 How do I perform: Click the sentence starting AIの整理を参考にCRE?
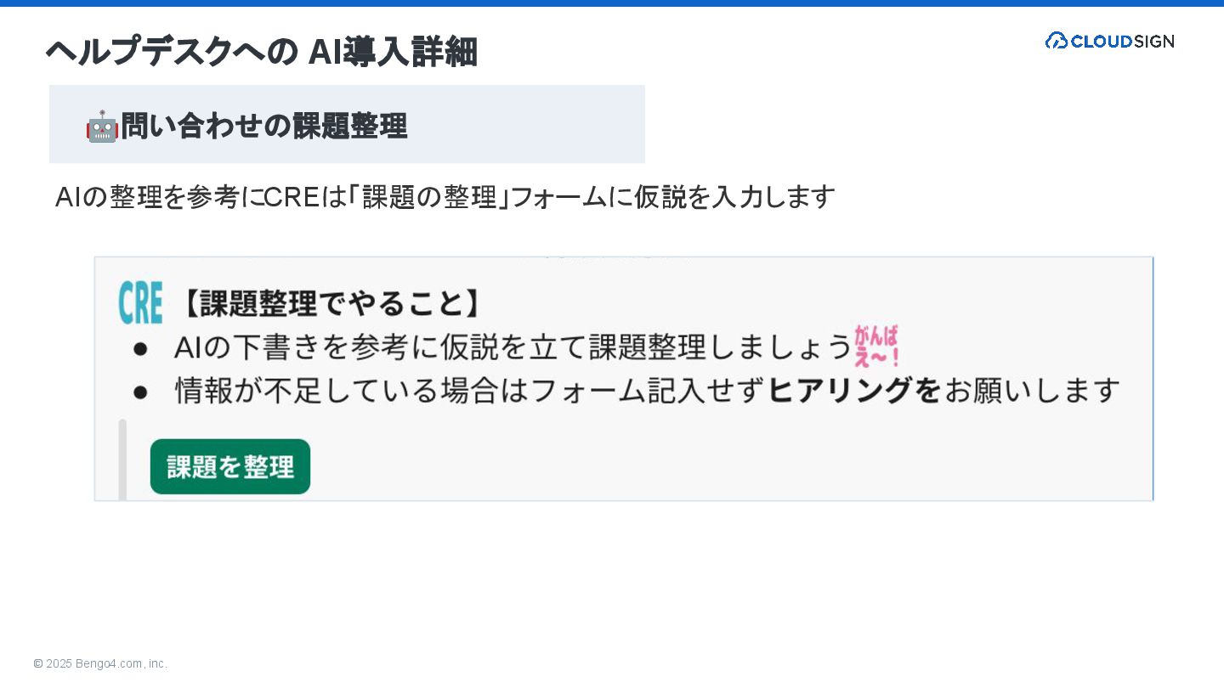(445, 197)
